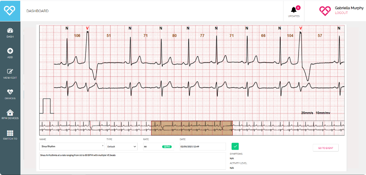
Task: Click the user profile heart avatar
Action: pos(325,11)
